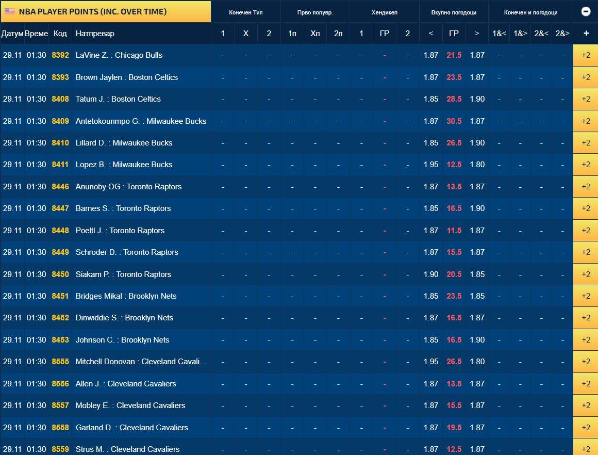Open the Siakam P. : Toronto Raptors match
Screen dimensions: 598x455
(x=123, y=274)
